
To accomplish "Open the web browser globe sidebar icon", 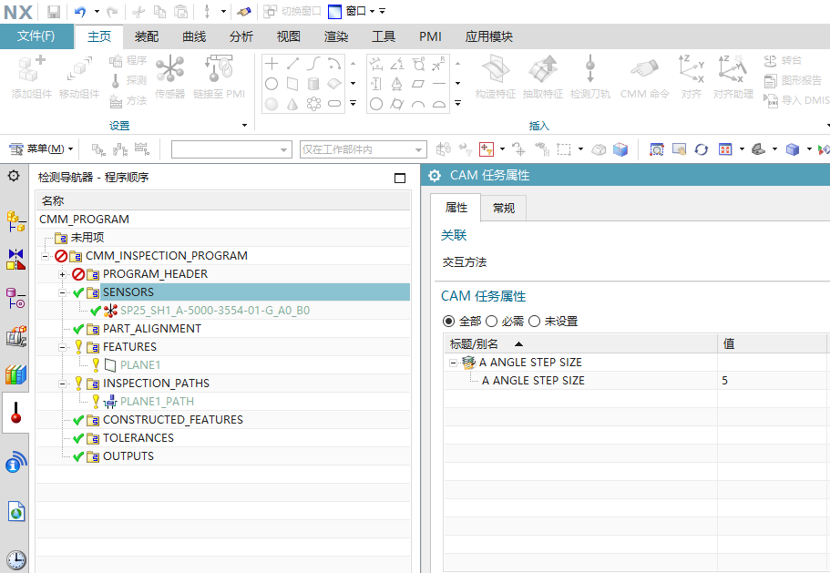I will pos(16,511).
